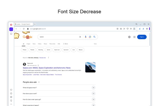159x106 pixels.
Task: Open sidebar settings gear icon
Action: 11,97
